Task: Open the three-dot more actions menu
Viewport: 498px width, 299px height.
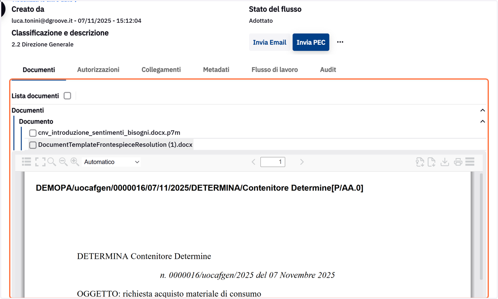Action: click(x=340, y=42)
